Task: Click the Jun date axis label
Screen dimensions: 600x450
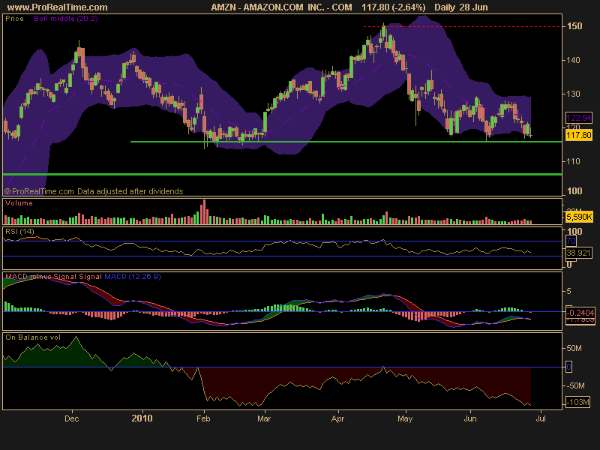Action: pyautogui.click(x=470, y=418)
